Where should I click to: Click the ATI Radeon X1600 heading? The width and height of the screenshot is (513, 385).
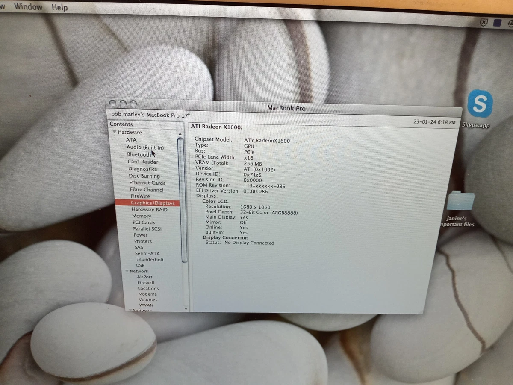point(217,127)
